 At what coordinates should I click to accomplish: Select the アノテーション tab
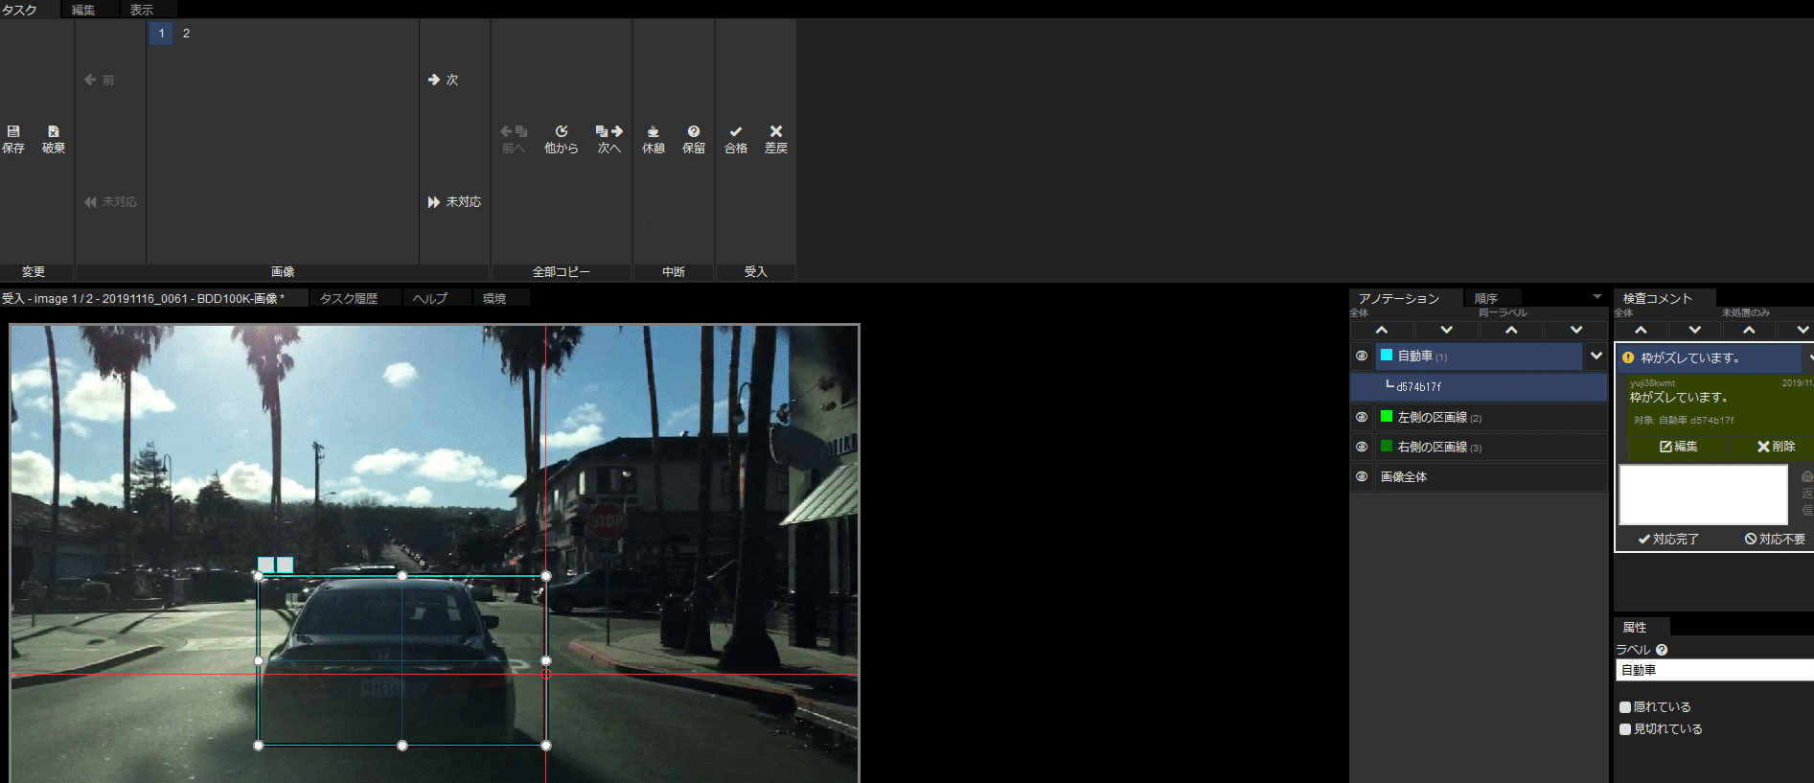click(1399, 299)
